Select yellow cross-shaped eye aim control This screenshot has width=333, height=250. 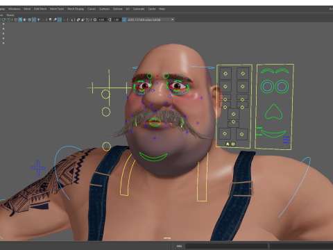coord(109,87)
